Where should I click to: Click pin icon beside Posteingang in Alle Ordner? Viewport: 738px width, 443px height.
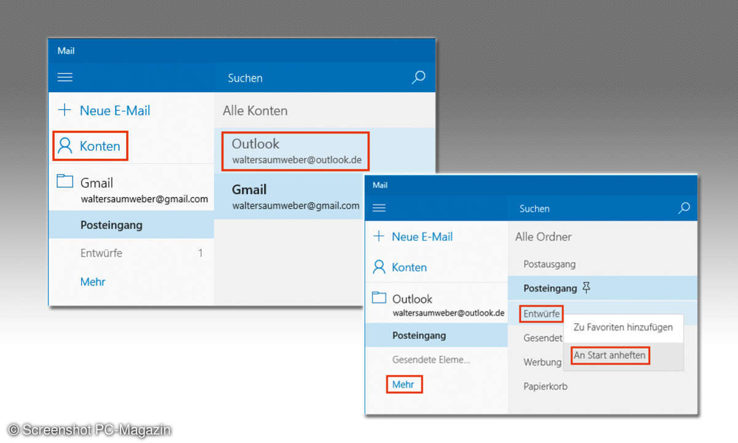click(x=586, y=287)
